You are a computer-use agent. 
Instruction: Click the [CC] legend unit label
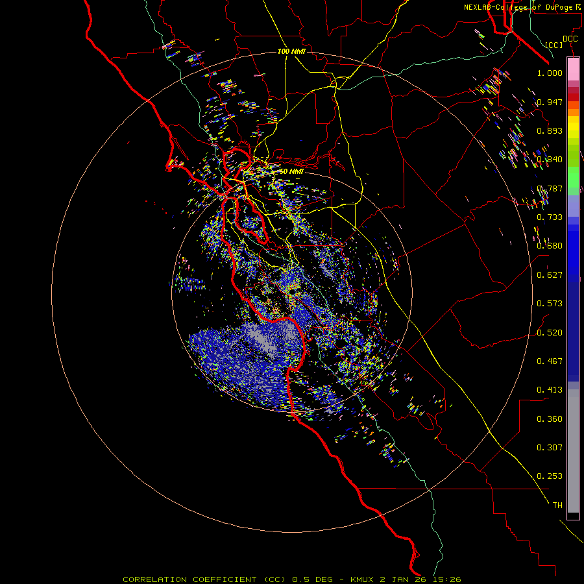(554, 45)
